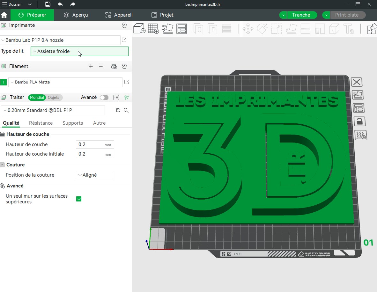Image resolution: width=377 pixels, height=292 pixels.
Task: Click the Arrange all objects toolbar icon
Action: [181, 29]
